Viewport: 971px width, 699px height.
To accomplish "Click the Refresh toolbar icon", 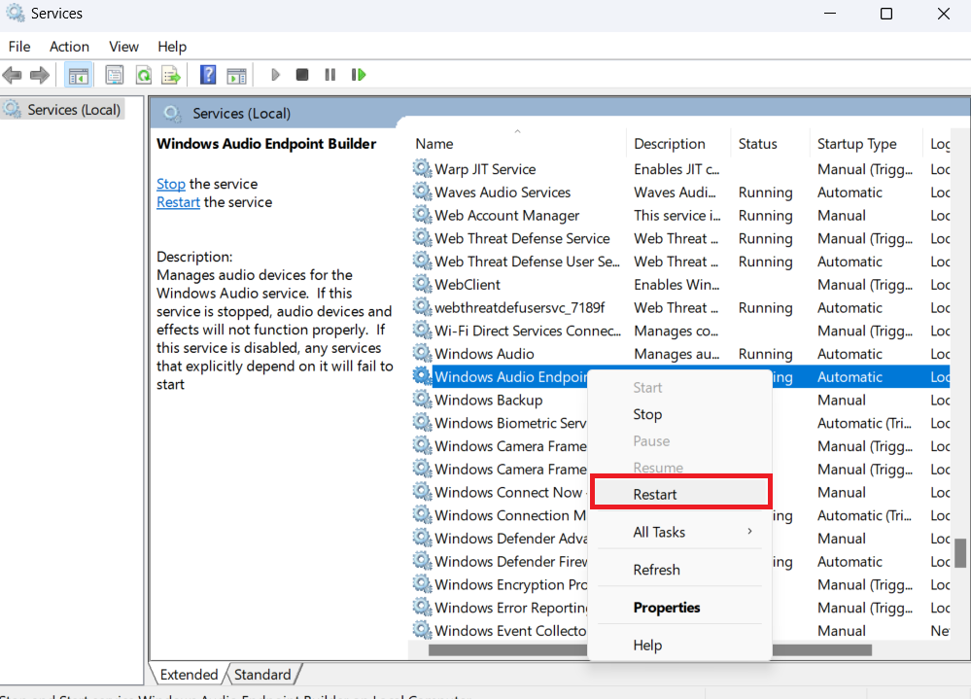I will point(143,75).
